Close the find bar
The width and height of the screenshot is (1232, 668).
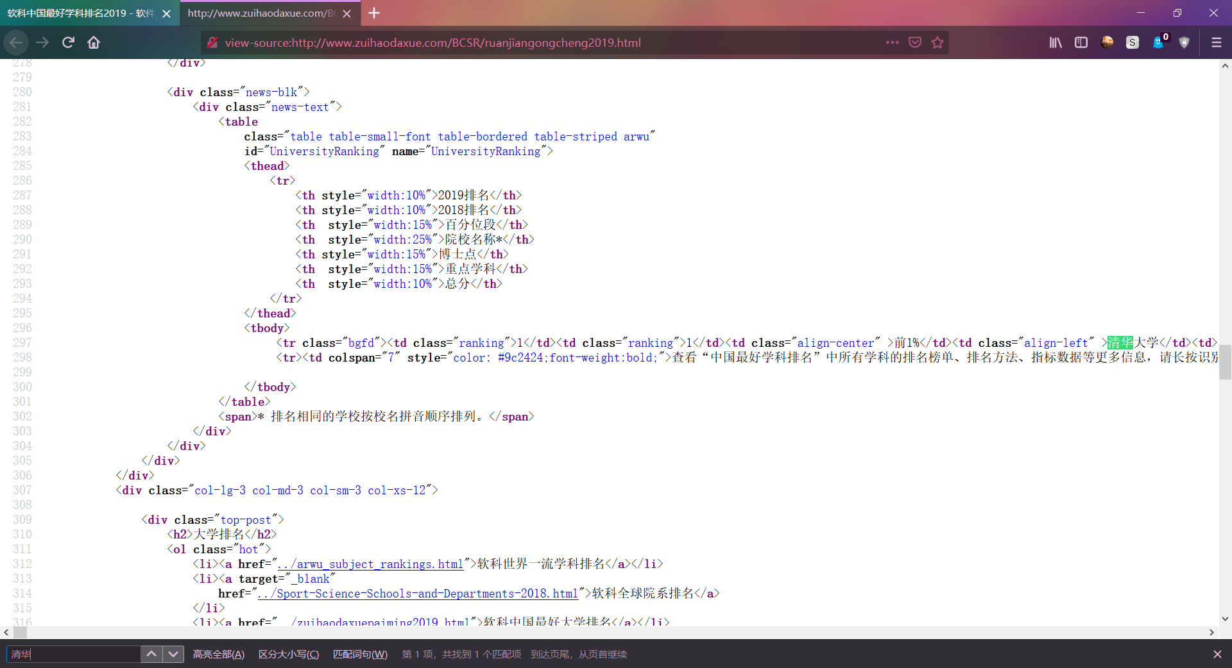coord(1217,654)
